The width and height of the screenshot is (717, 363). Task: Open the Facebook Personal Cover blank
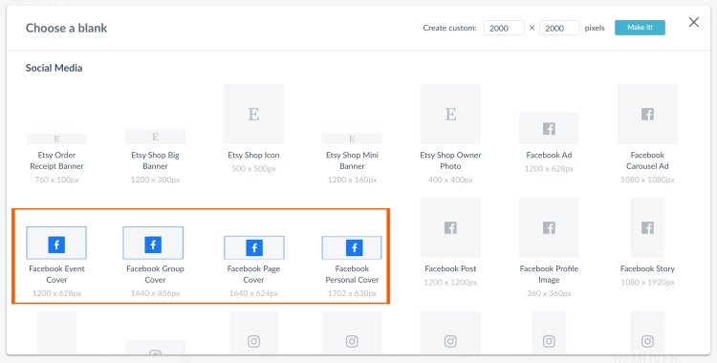[x=352, y=247]
